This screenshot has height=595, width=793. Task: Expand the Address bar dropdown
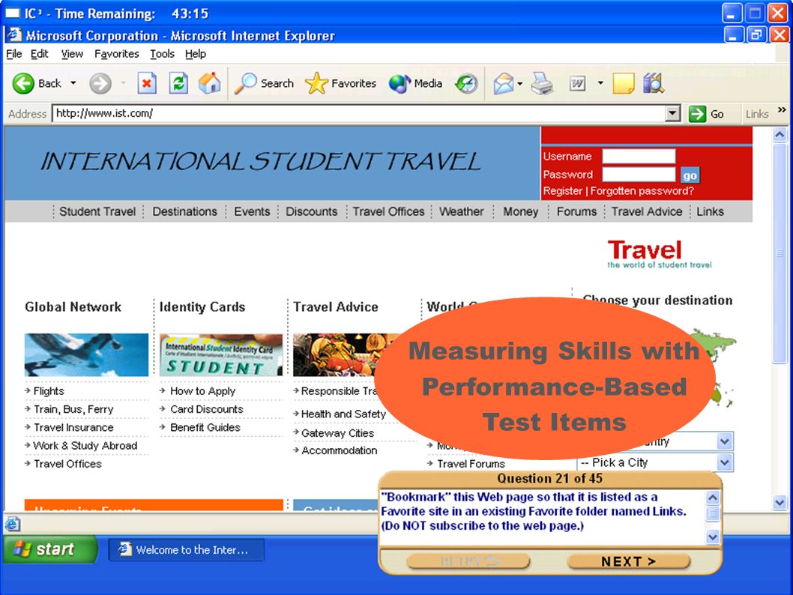click(672, 113)
